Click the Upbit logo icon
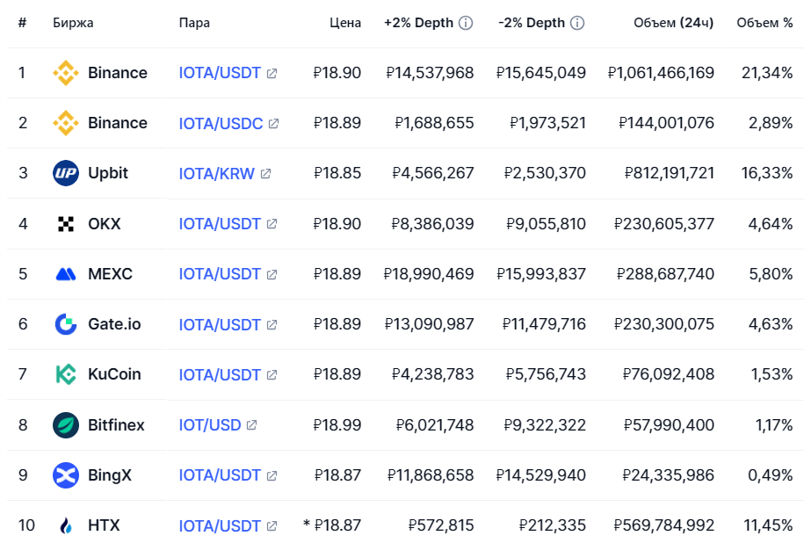 pyautogui.click(x=66, y=173)
